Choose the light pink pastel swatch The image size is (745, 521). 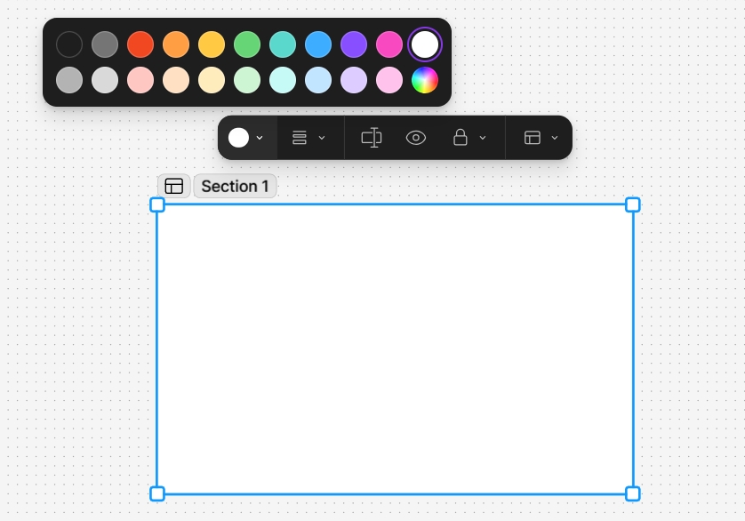pyautogui.click(x=389, y=80)
